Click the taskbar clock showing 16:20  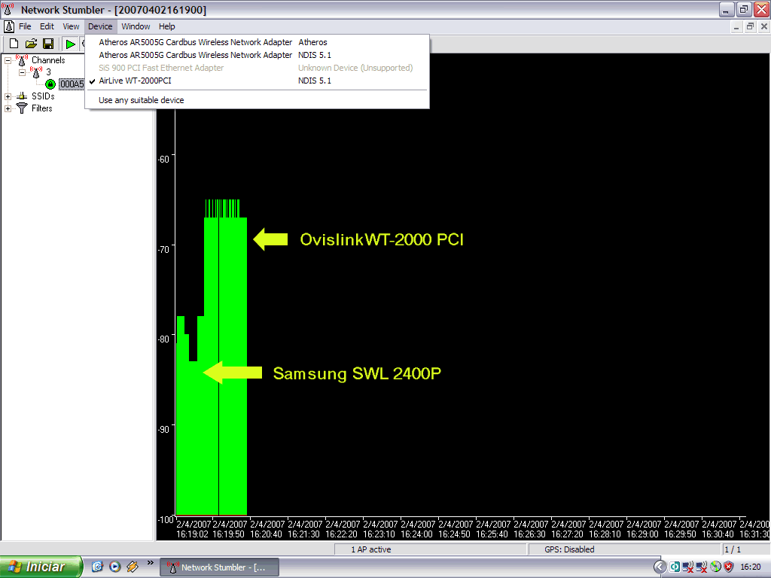[751, 567]
